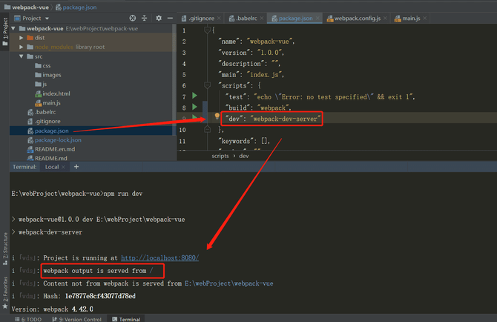Open the TODO tool window
This screenshot has height=322, width=497.
[28, 319]
